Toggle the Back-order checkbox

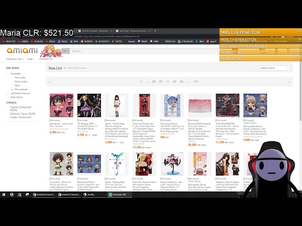[x=12, y=81]
